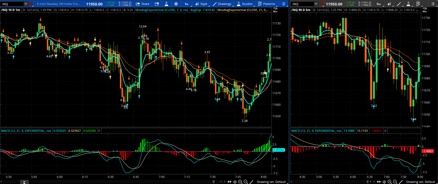Click MovAvgExponential (CLOSE, 7, 0, no) study label
438x184 pixels.
(x=162, y=10)
